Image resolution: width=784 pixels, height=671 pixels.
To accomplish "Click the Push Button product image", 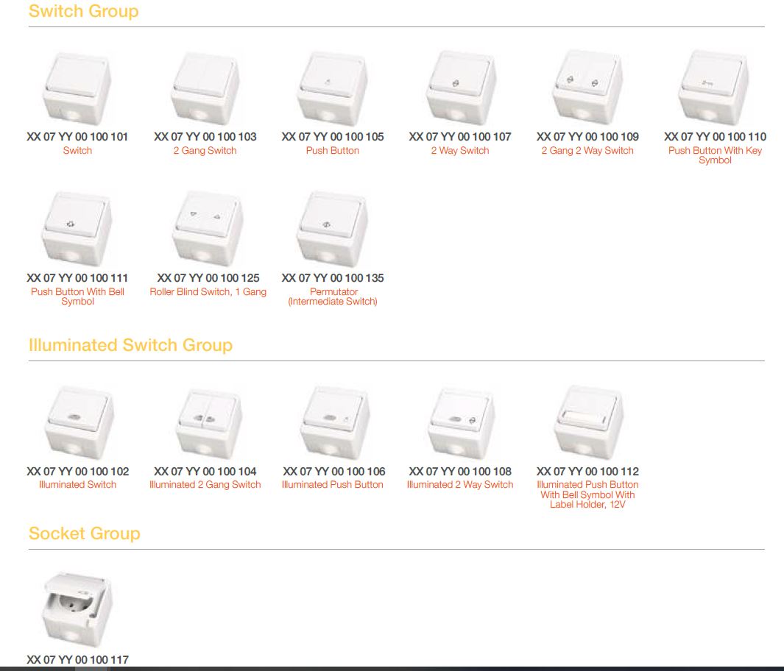I will (332, 88).
